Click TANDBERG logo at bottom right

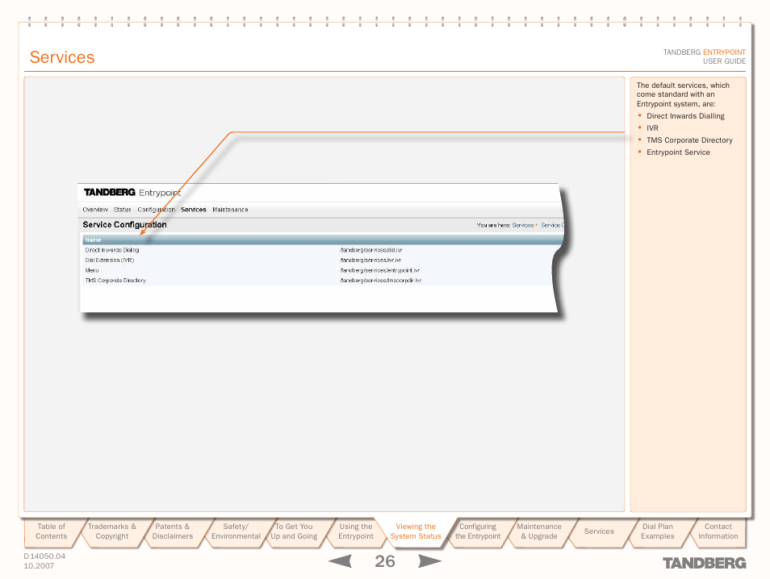click(704, 563)
